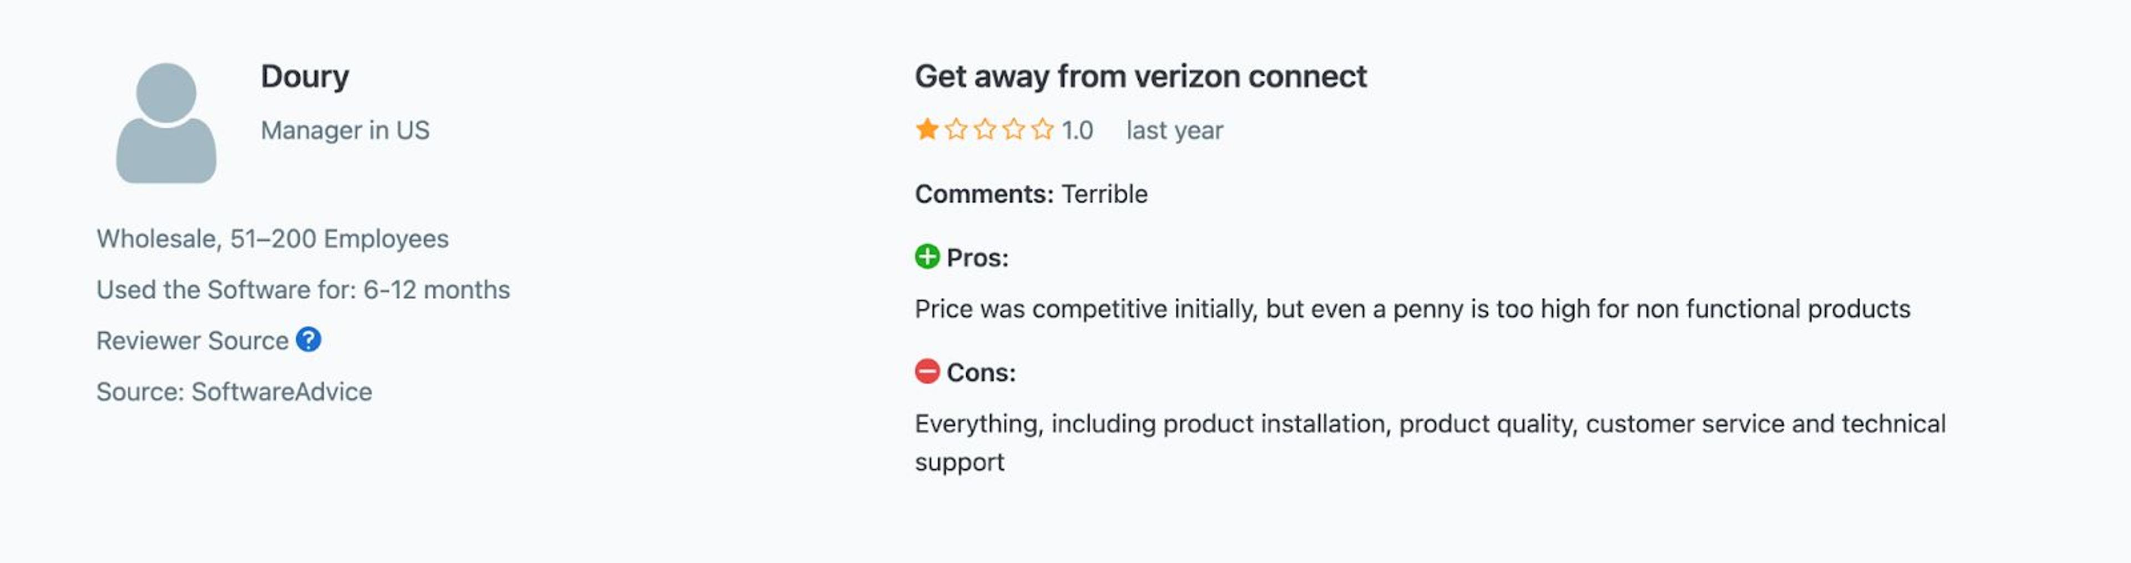Open the review title Get away from verizon connect
This screenshot has width=2131, height=563.
point(1141,76)
